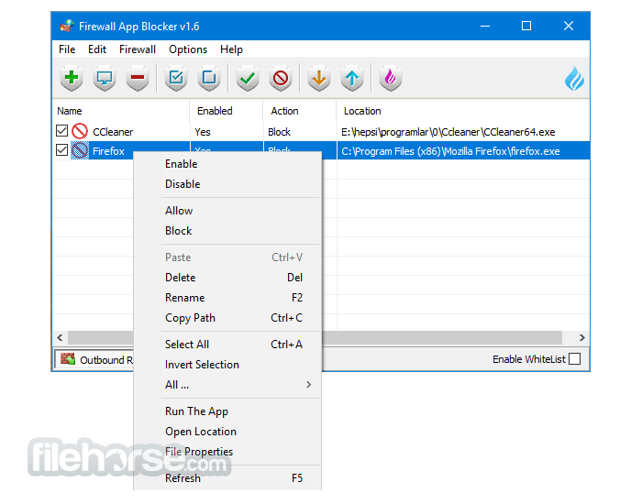The height and width of the screenshot is (504, 642).
Task: Close the Firewall App Blocker window
Action: click(569, 27)
